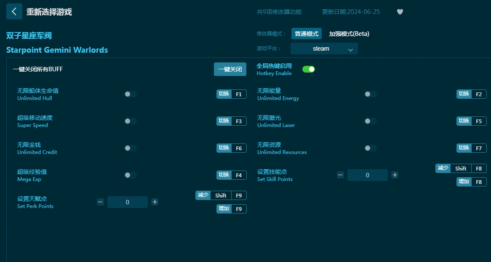Select 加强模式(Beta) mode tab
The width and height of the screenshot is (491, 262).
(349, 34)
